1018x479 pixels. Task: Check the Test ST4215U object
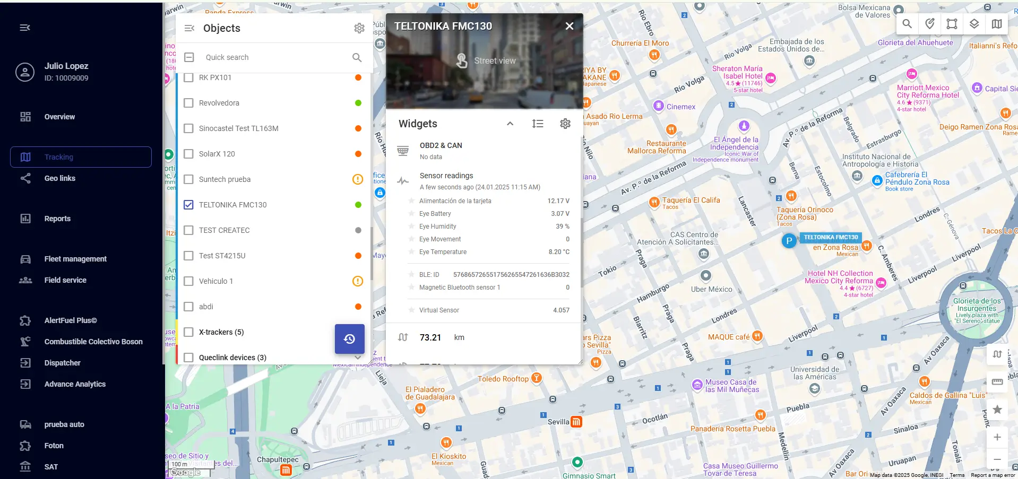click(188, 256)
